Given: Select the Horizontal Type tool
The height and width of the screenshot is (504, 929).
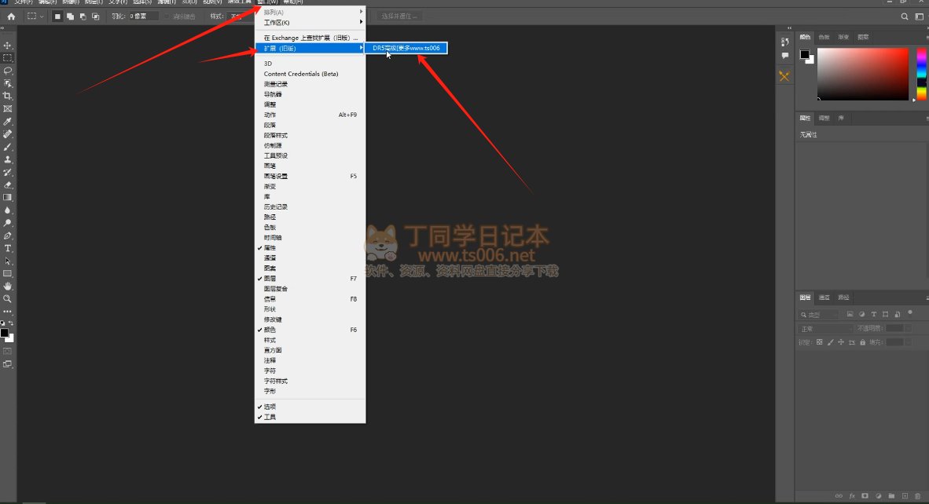Looking at the screenshot, I should [x=8, y=248].
